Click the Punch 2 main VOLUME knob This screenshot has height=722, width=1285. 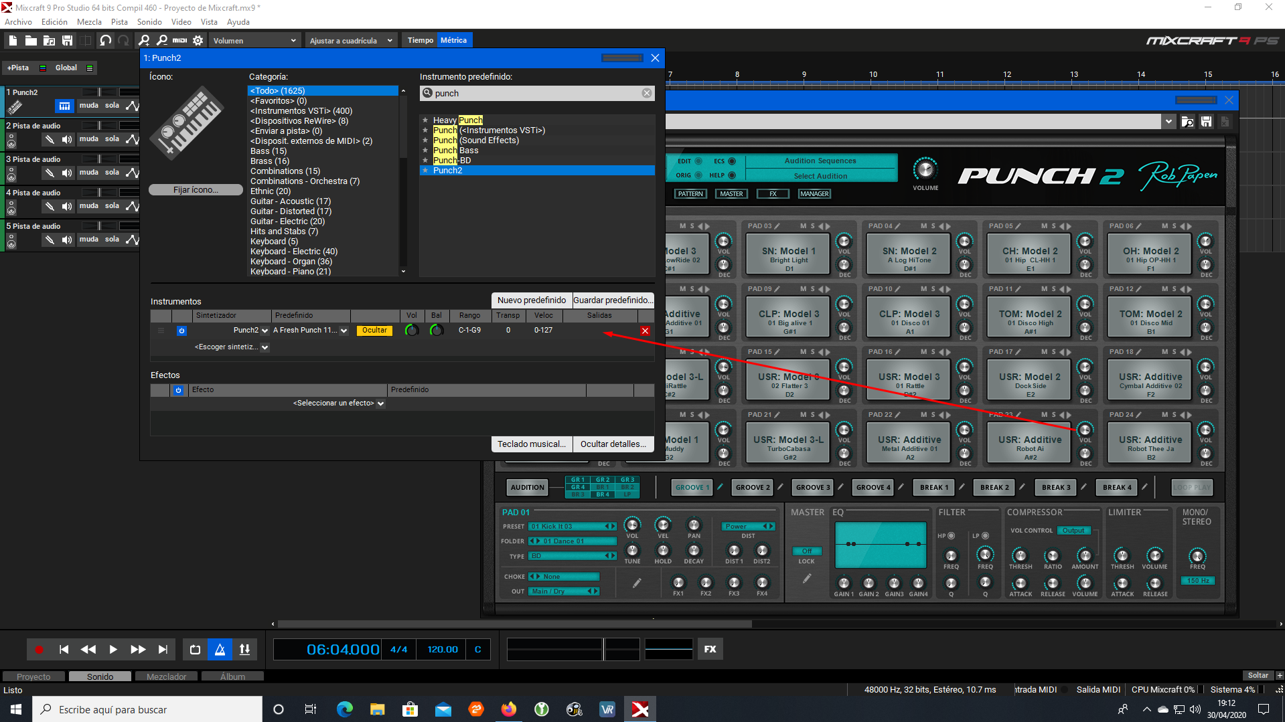(x=925, y=170)
